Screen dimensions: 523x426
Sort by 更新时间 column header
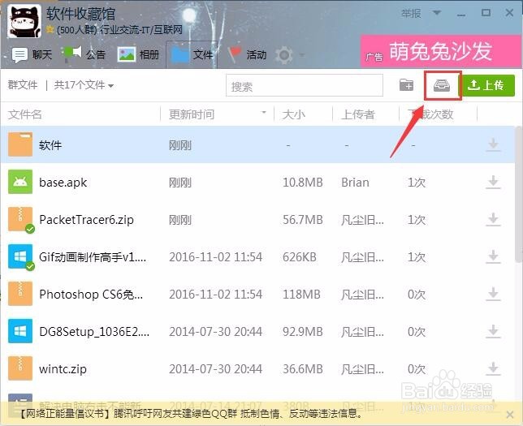tap(192, 114)
